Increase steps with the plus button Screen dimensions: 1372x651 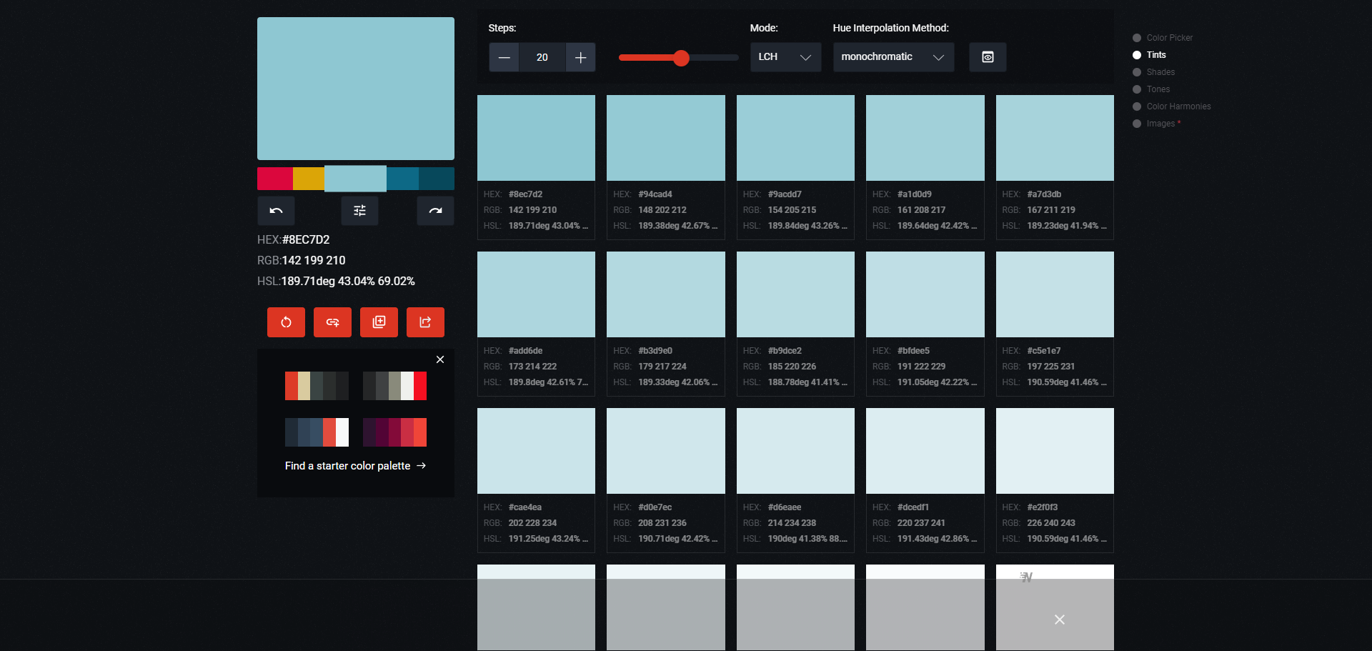tap(580, 57)
